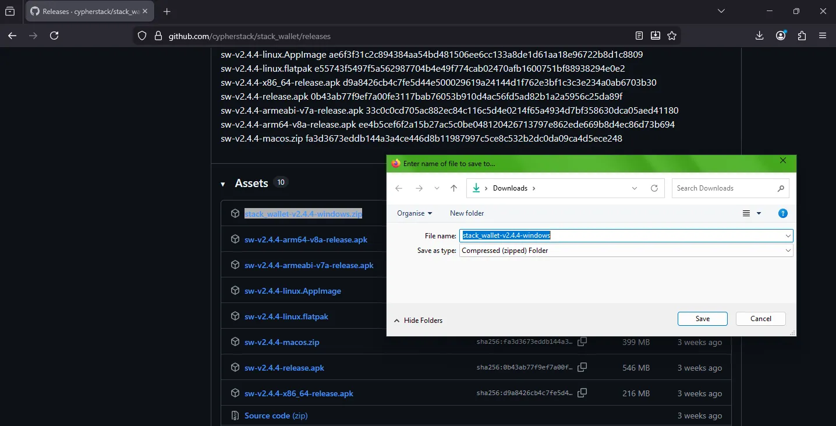Show tracking protection shield info

tap(142, 36)
